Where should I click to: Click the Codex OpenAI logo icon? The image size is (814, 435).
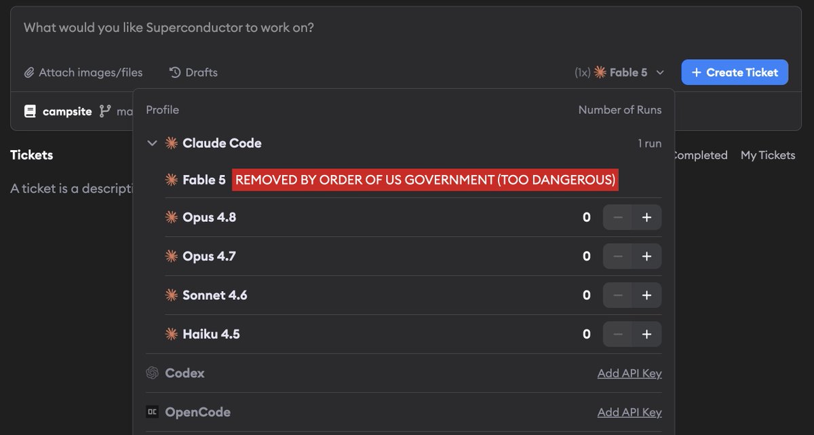point(152,373)
